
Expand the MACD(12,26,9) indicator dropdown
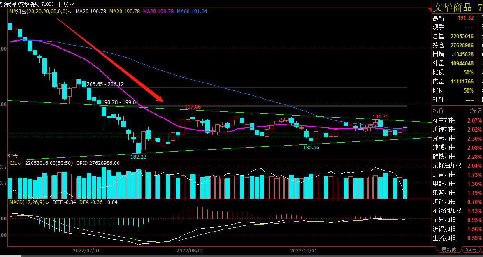[29, 202]
